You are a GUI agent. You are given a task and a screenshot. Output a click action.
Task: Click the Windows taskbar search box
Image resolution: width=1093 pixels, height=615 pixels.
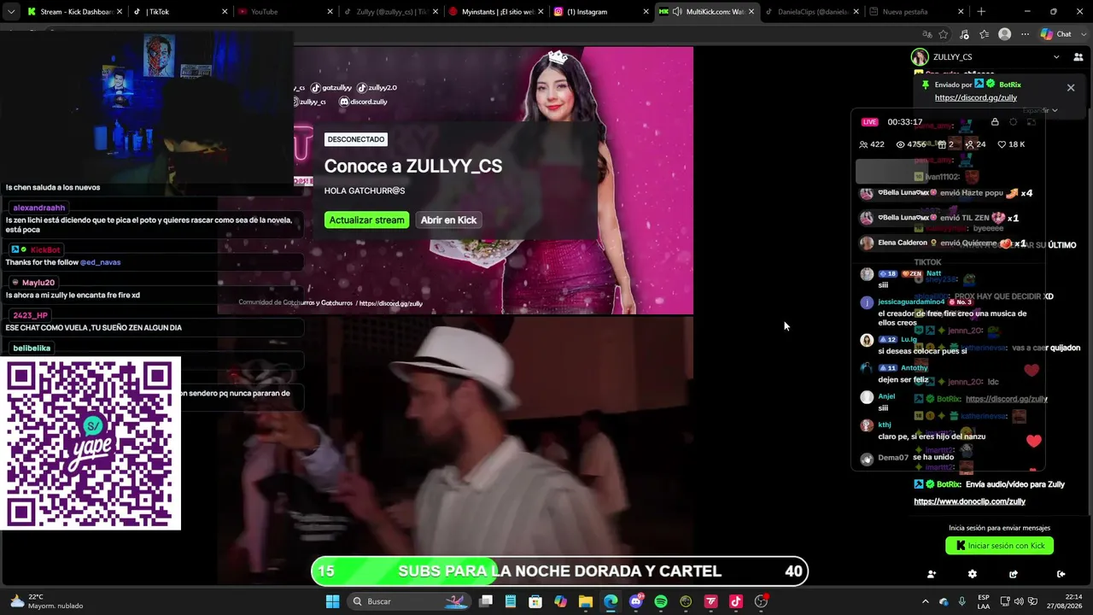click(410, 601)
